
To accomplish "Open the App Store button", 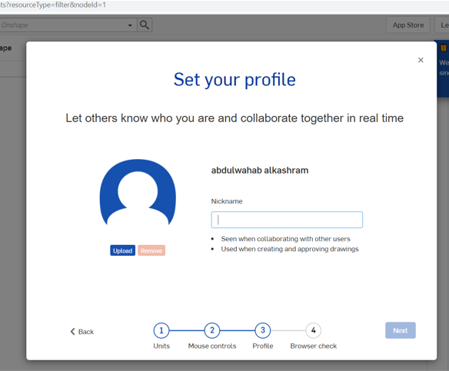I will coord(408,25).
